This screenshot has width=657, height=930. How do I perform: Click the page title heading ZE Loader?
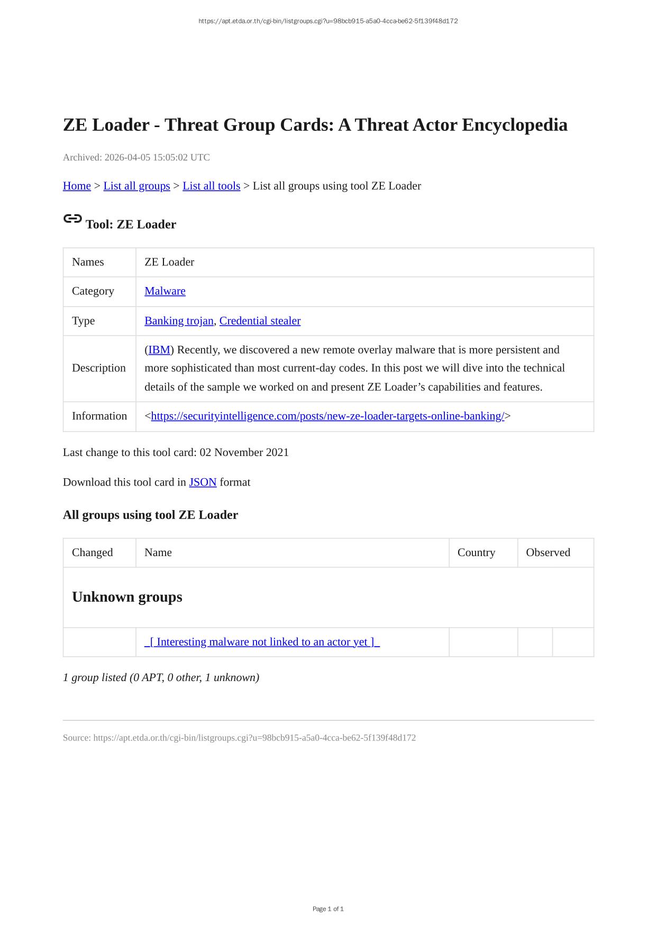(x=315, y=125)
